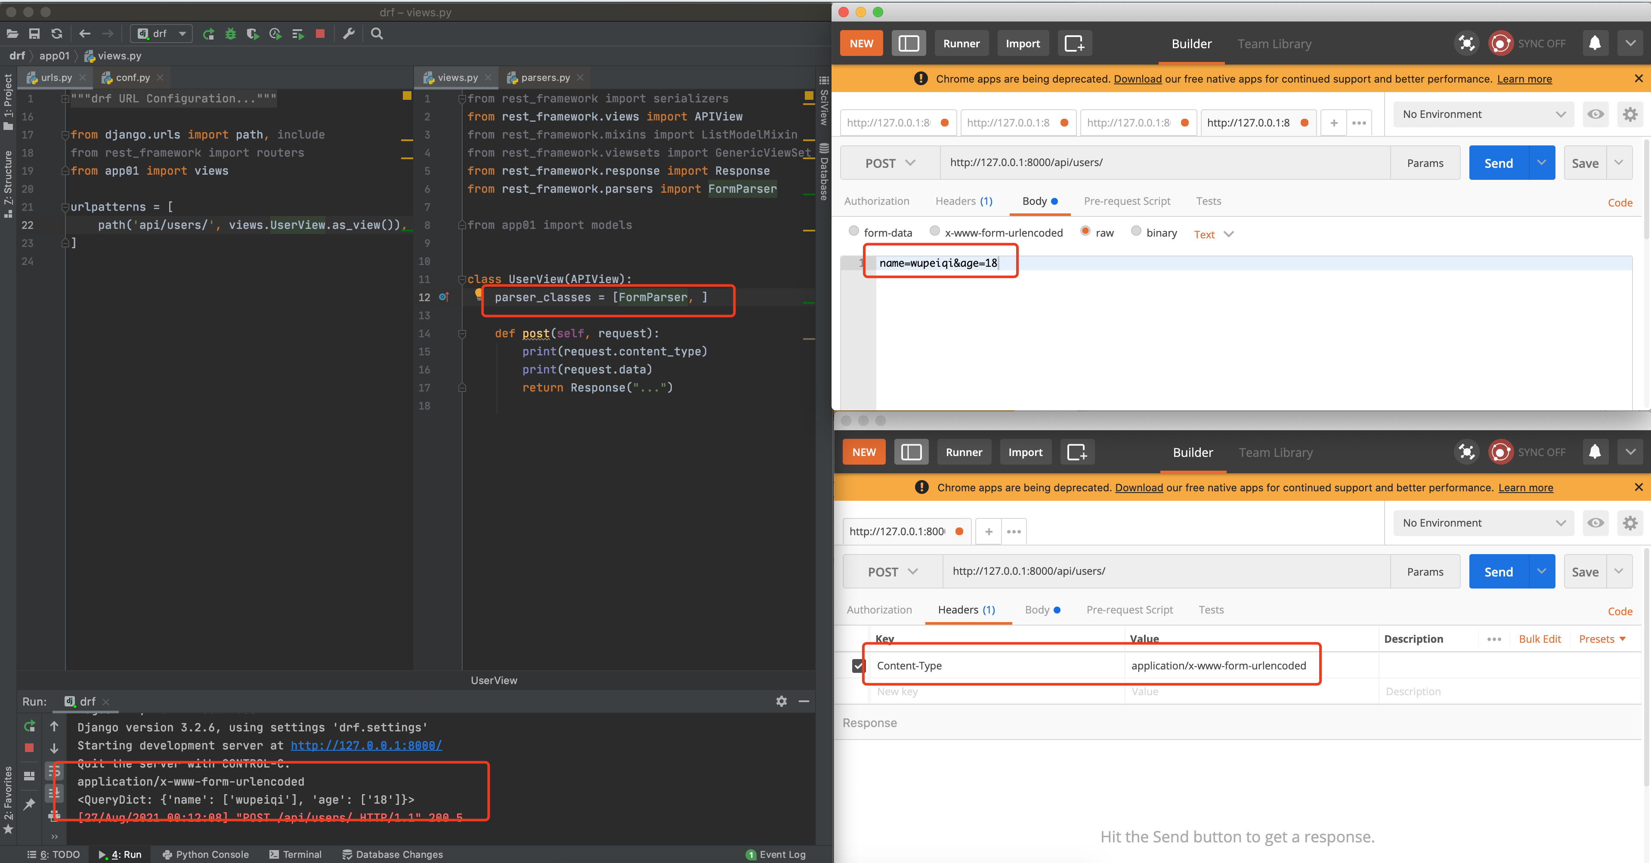Click the rerun icon in Run panel

29,726
